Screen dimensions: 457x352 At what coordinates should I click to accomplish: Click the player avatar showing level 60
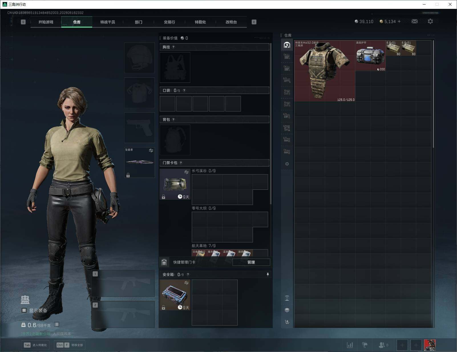coord(430,345)
